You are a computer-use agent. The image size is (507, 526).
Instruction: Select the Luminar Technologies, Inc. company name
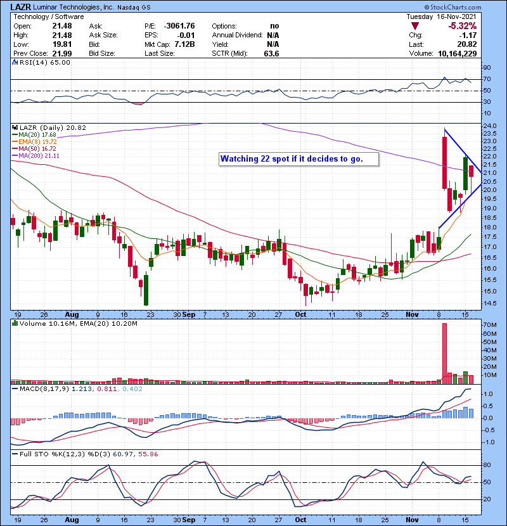74,7
